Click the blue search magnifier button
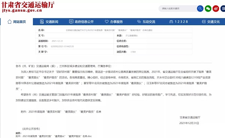225x138 pixels. (x=200, y=9)
